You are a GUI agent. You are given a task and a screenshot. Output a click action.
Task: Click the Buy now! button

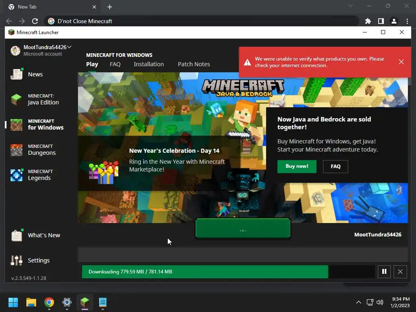[297, 166]
